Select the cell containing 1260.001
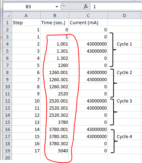The image size is (142, 163). pos(54,72)
